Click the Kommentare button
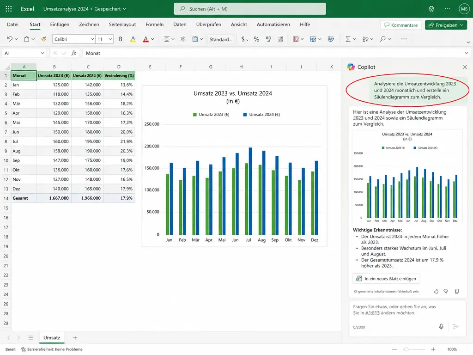 pos(401,25)
